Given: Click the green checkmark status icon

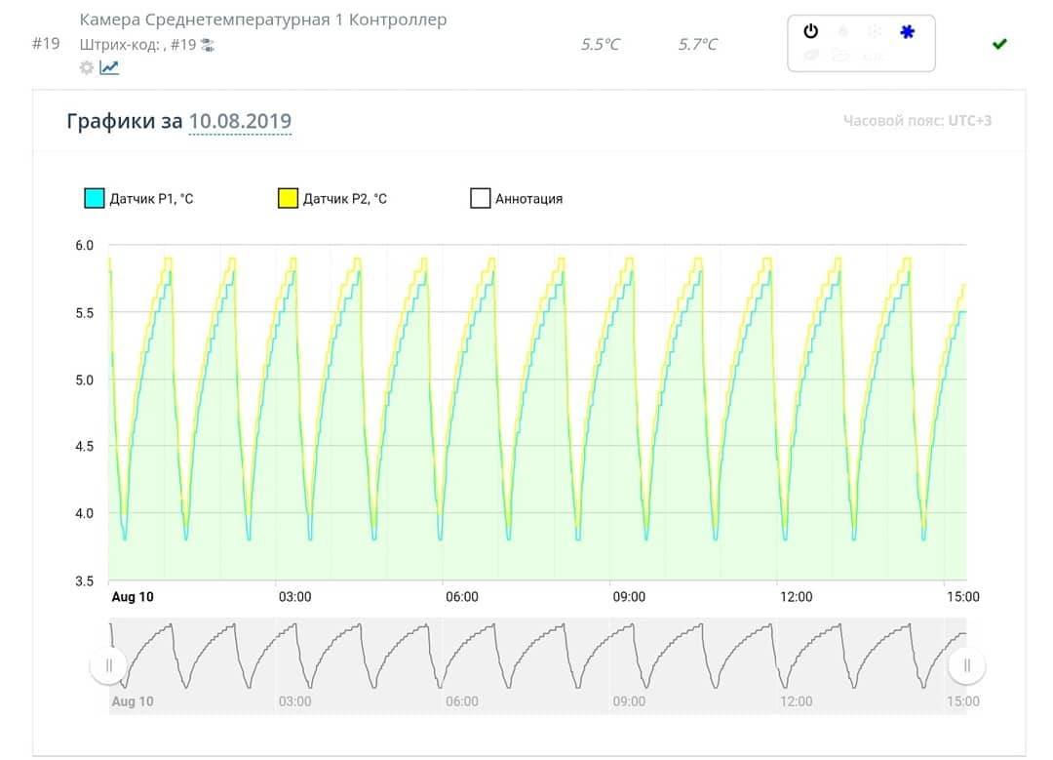Looking at the screenshot, I should click(x=999, y=44).
